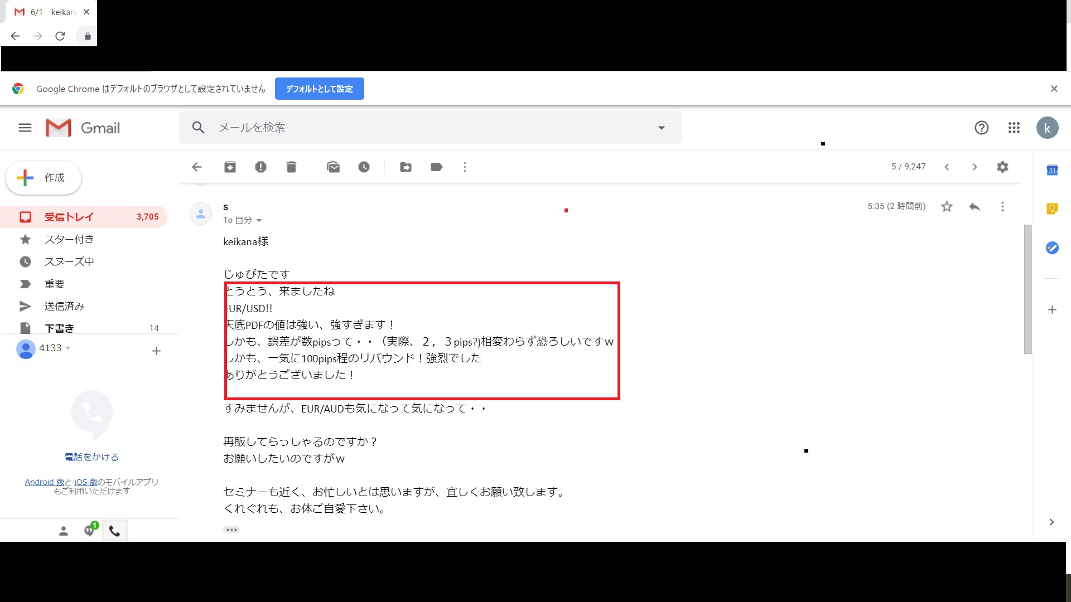1071x602 pixels.
Task: Go to the 送信済み sent folder
Action: click(64, 306)
